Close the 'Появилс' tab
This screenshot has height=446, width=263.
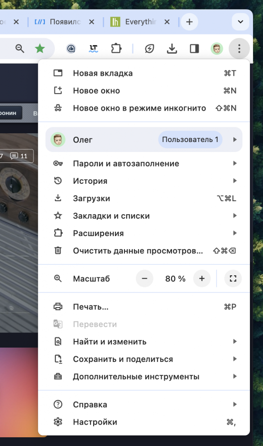pos(91,22)
